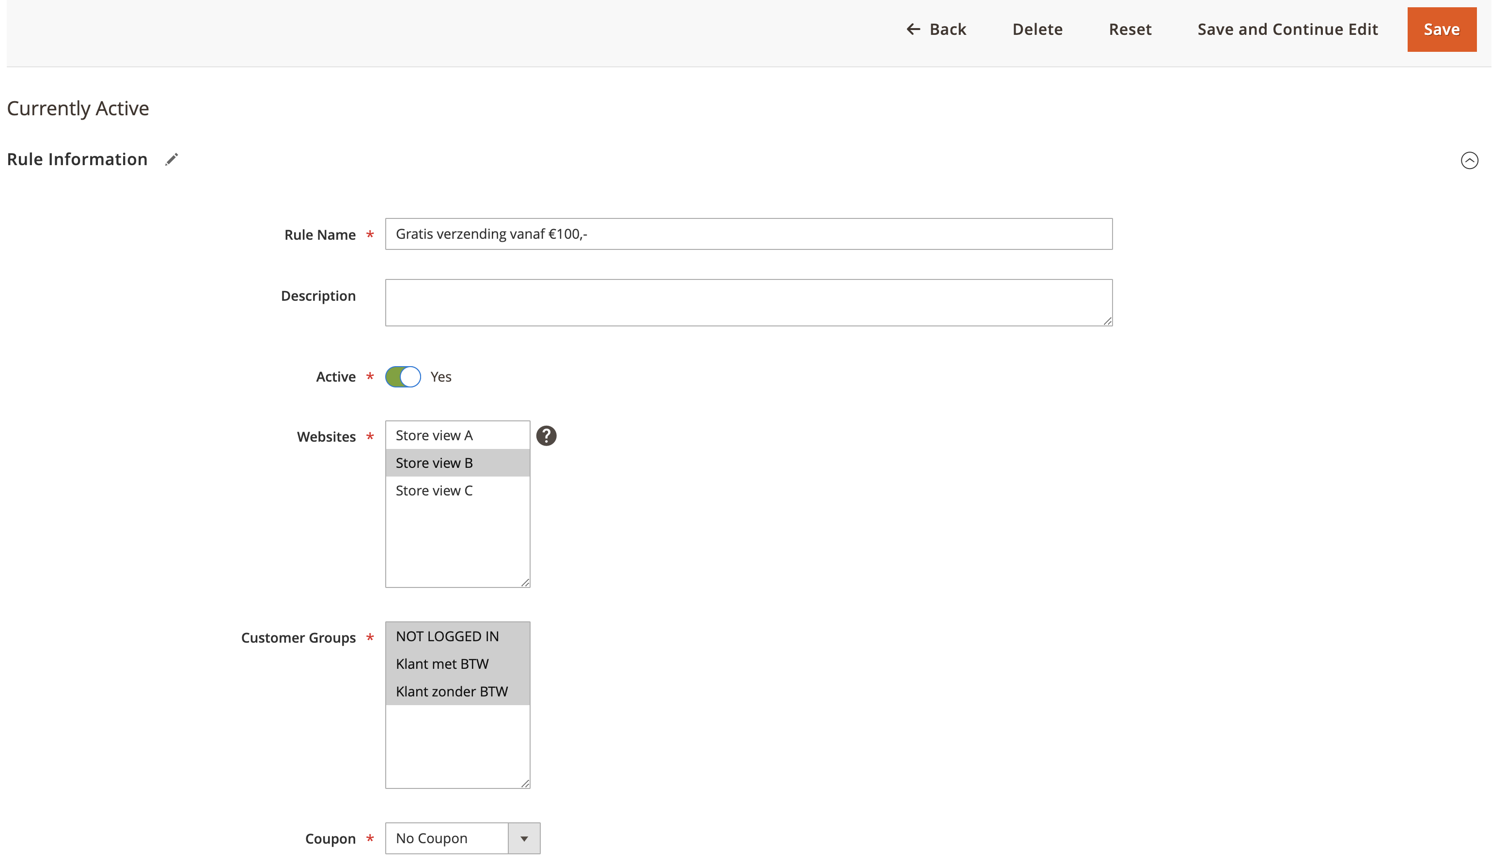1506x864 pixels.
Task: Open the Websites help question mark tooltip
Action: point(546,435)
